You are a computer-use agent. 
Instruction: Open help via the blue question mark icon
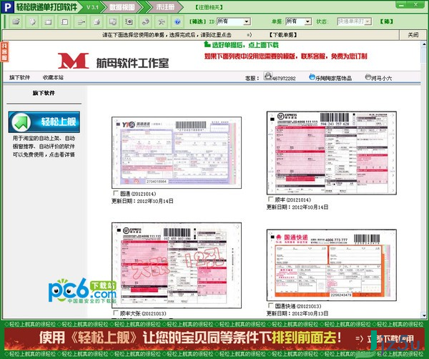177,21
